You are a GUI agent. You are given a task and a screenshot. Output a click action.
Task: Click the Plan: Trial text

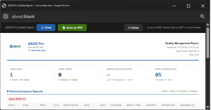(x=194, y=55)
